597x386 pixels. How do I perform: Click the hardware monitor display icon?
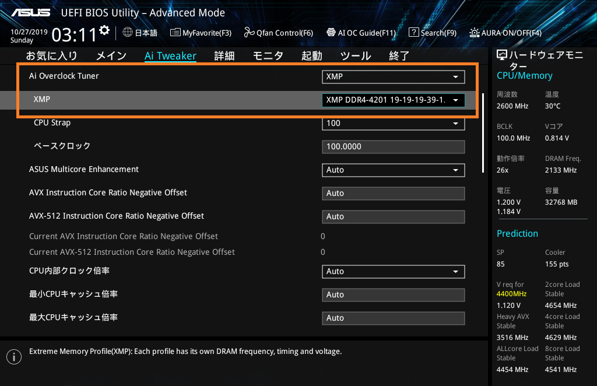pos(502,55)
